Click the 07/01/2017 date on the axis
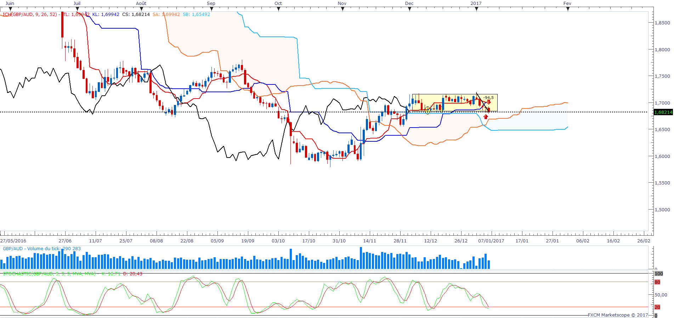This screenshot has width=674, height=318. point(491,241)
